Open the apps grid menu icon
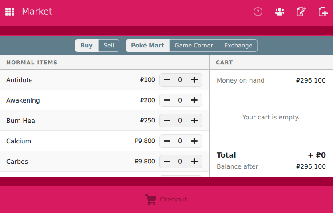333x213 pixels. click(x=10, y=12)
